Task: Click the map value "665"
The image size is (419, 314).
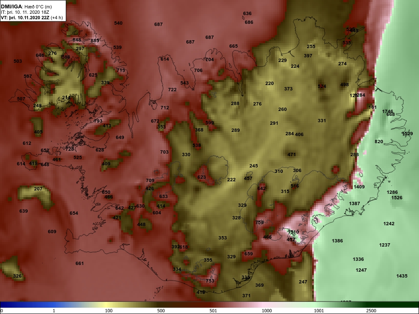Action: [x=233, y=46]
